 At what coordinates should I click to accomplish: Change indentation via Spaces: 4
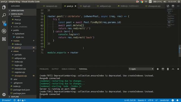click(142, 100)
